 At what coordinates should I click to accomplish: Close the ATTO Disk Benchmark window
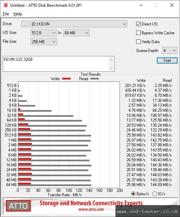click(x=172, y=5)
